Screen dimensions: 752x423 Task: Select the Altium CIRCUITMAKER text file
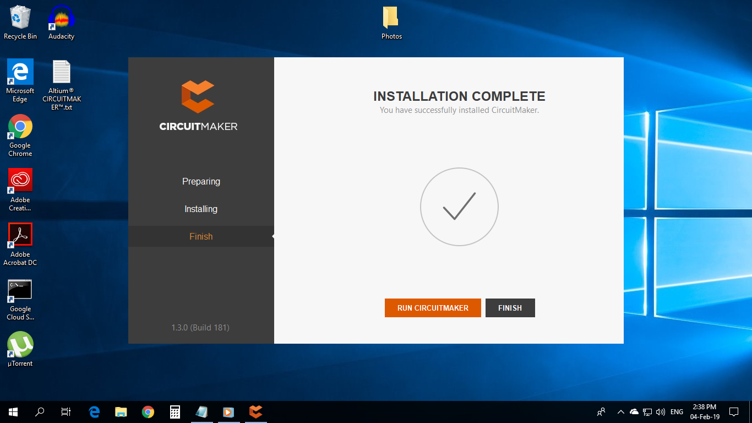tap(61, 85)
